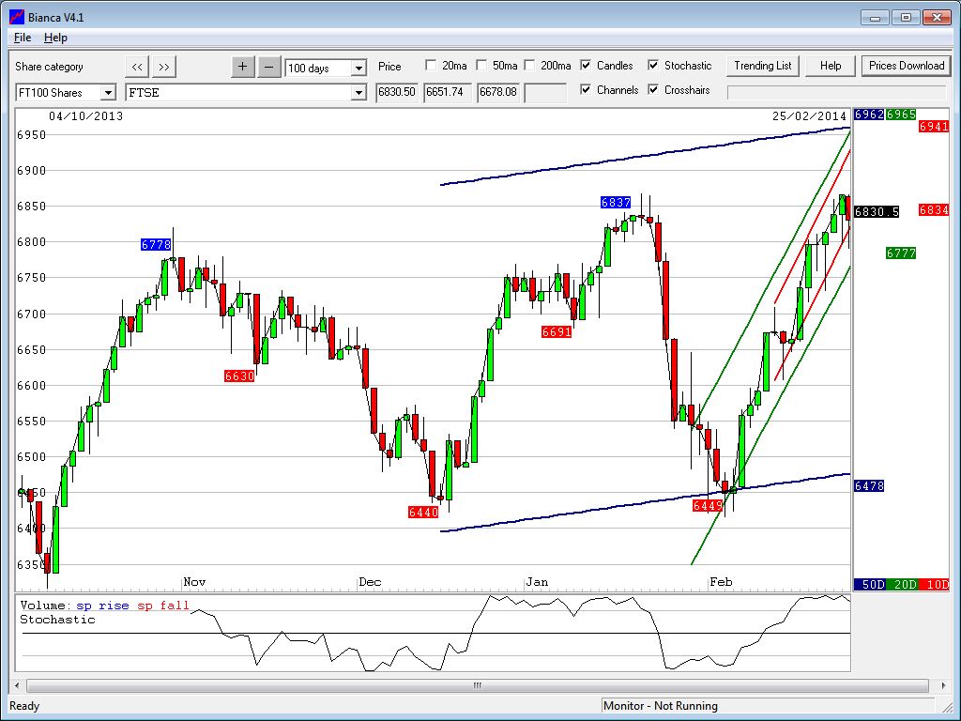
Task: Enable the 20ma moving average checkbox
Action: 431,66
